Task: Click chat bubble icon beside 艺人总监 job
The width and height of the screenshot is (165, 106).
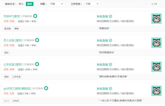Action: (37, 40)
